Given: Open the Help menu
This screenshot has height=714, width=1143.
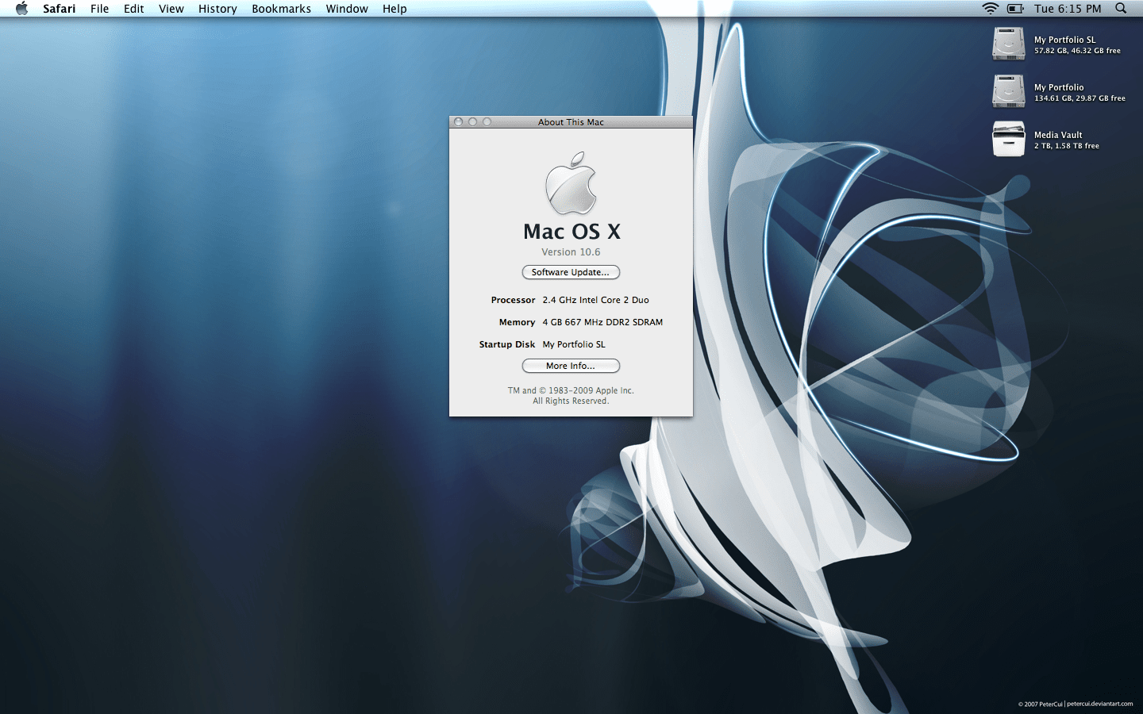Looking at the screenshot, I should point(394,9).
